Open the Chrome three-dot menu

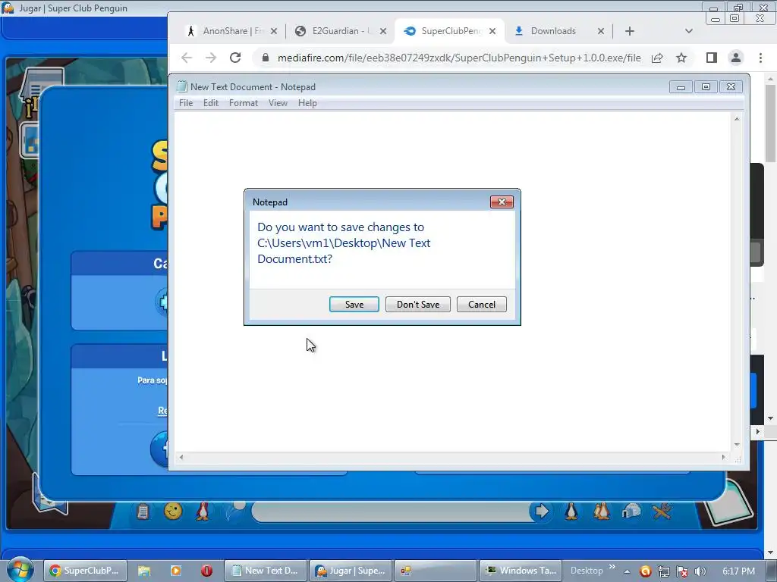click(x=760, y=58)
